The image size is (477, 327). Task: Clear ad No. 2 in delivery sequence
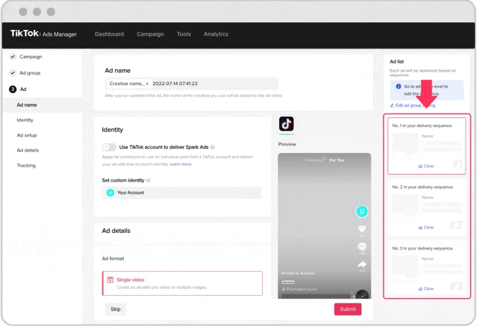tap(426, 227)
